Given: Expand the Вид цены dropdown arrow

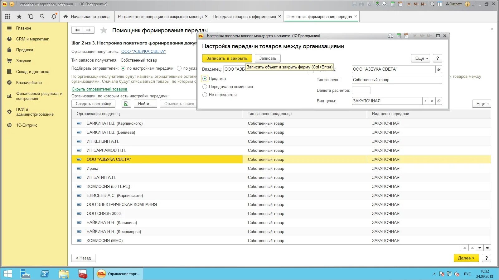Looking at the screenshot, I should pyautogui.click(x=425, y=101).
